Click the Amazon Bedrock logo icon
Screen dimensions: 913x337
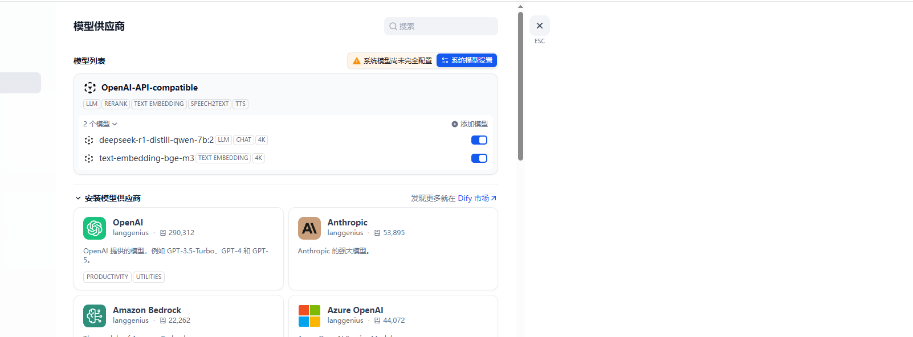pyautogui.click(x=95, y=316)
